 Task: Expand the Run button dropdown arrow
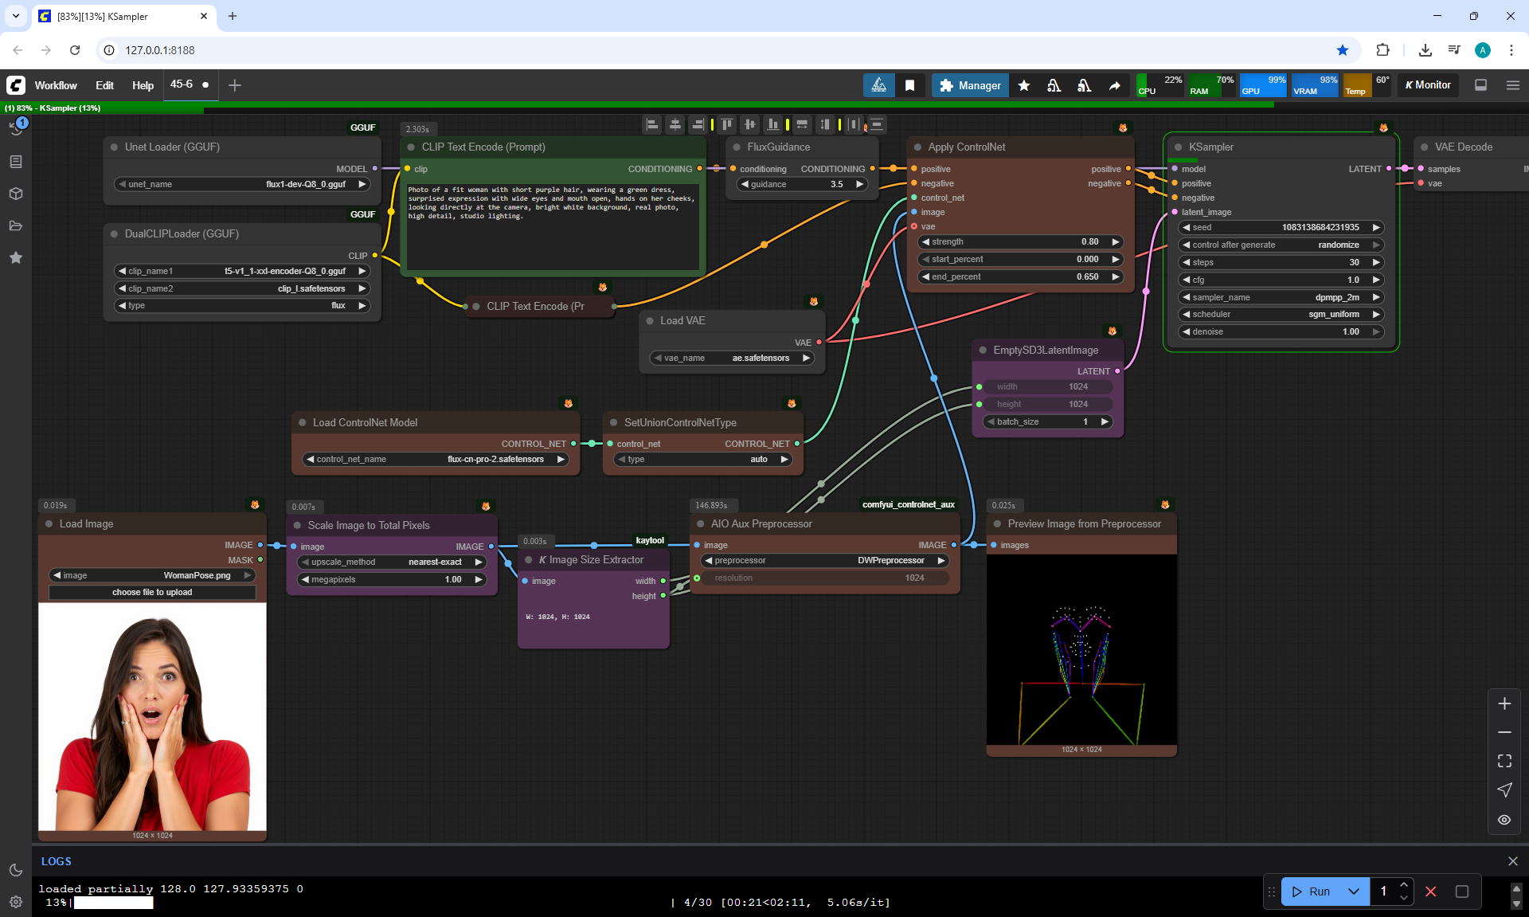click(1353, 892)
